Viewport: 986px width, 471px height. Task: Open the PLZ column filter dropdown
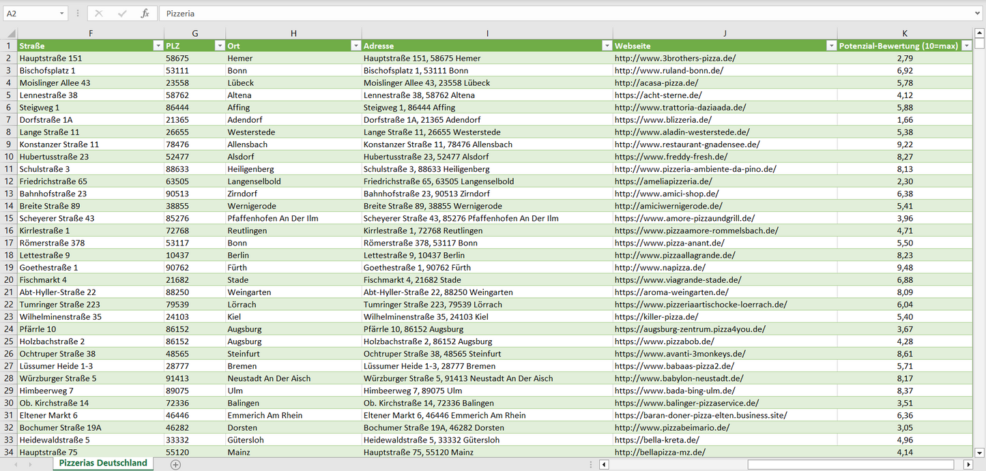(x=219, y=46)
